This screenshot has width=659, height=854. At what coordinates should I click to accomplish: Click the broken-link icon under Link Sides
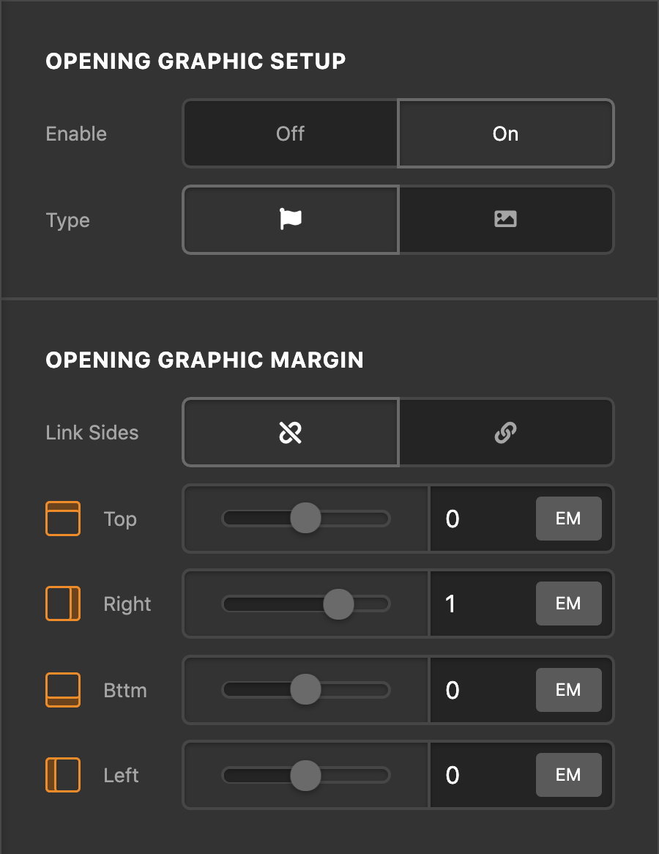(290, 432)
